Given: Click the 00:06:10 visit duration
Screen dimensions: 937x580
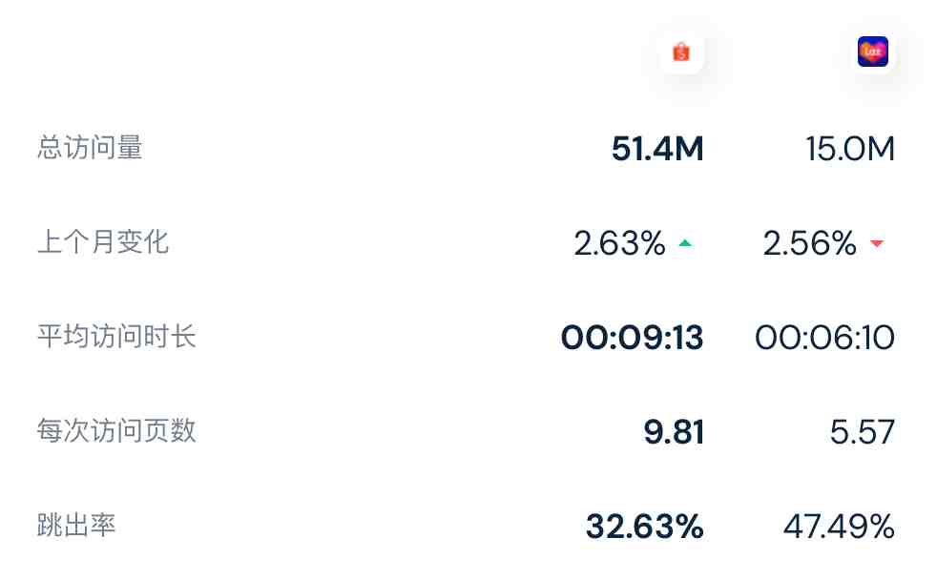Looking at the screenshot, I should click(x=824, y=338).
